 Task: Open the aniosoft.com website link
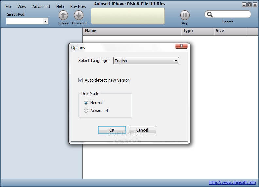(233, 182)
